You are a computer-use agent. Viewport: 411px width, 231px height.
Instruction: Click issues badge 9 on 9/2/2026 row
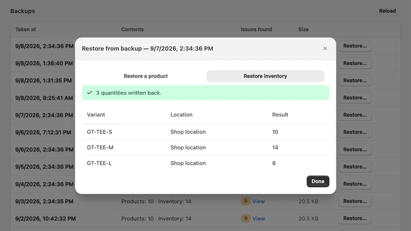(246, 219)
